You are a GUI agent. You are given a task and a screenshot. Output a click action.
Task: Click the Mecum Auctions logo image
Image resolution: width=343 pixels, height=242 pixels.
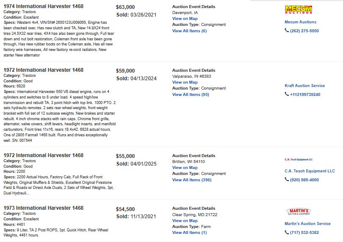(x=299, y=10)
